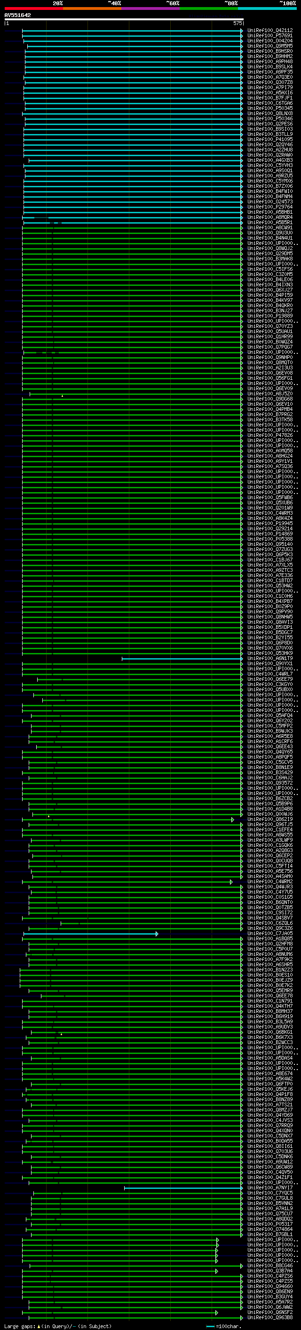Select the AV551642 query name label

(x=17, y=16)
